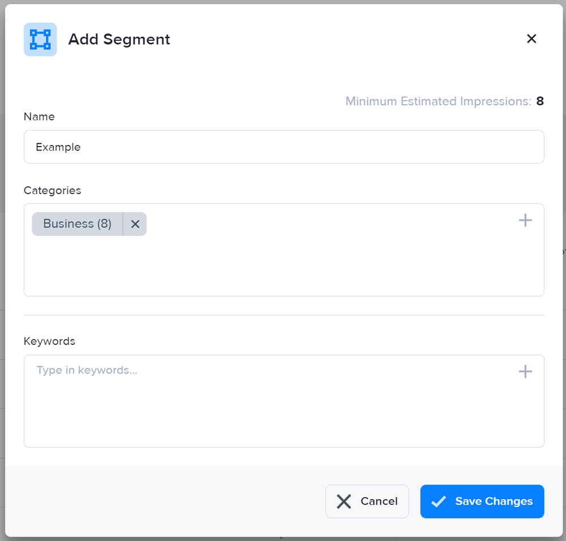Click the Categories label

click(x=52, y=191)
